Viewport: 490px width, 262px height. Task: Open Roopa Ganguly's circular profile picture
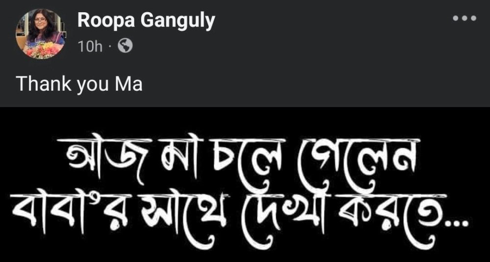pos(41,34)
